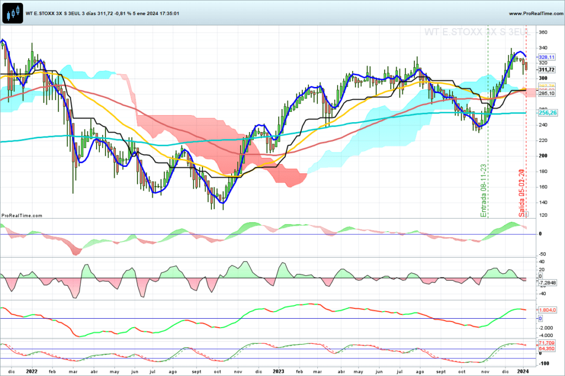Image resolution: width=565 pixels, height=376 pixels.
Task: Click the 160 price axis label
Action: [543, 187]
